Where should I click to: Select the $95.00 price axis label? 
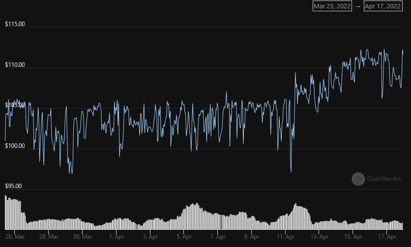(13, 186)
